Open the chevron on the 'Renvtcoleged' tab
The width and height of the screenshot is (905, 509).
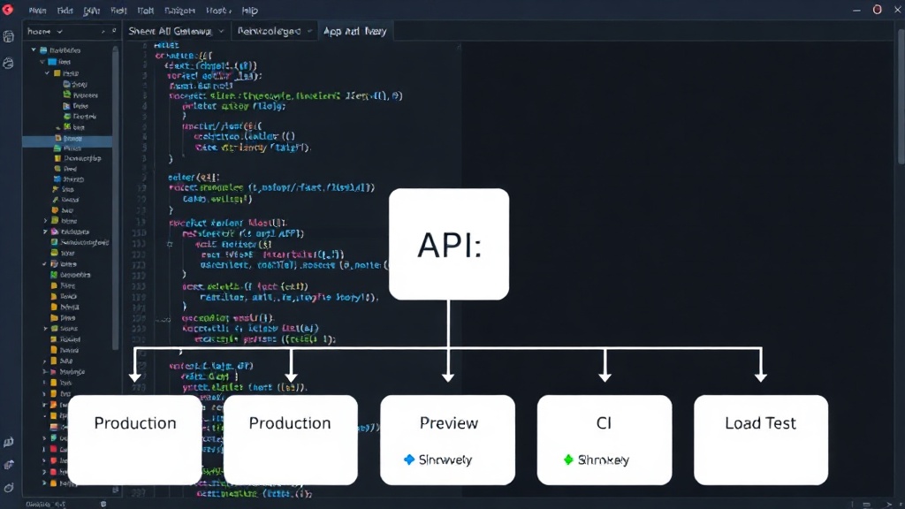pyautogui.click(x=310, y=31)
